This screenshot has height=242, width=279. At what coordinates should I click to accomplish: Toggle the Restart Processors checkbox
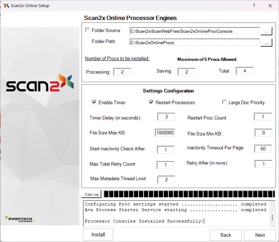(x=151, y=102)
